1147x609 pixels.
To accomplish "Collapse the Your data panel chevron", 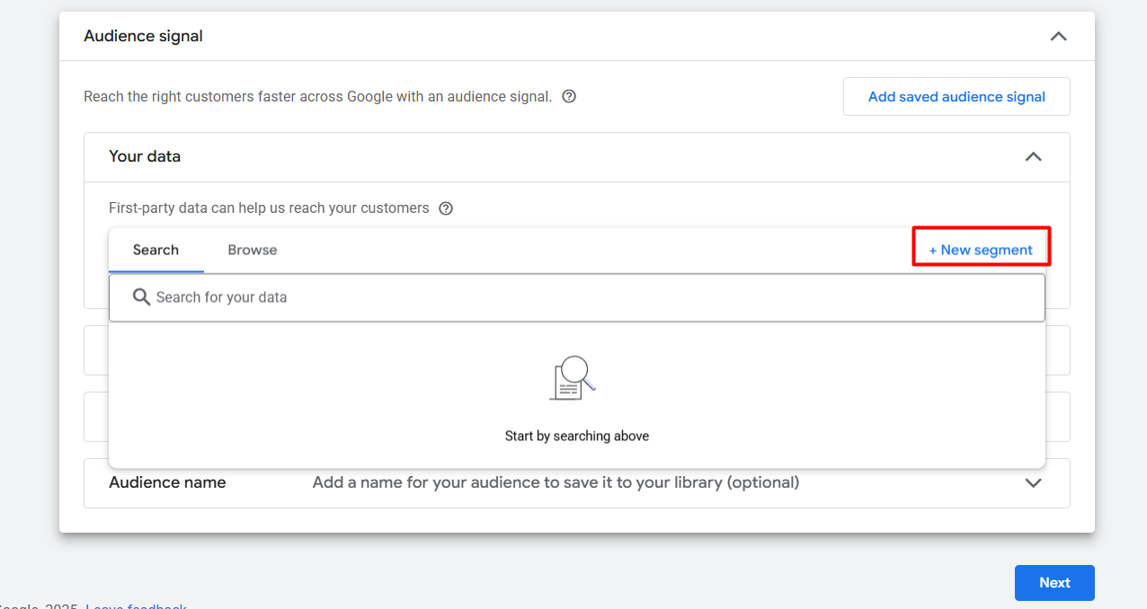I will pyautogui.click(x=1033, y=157).
